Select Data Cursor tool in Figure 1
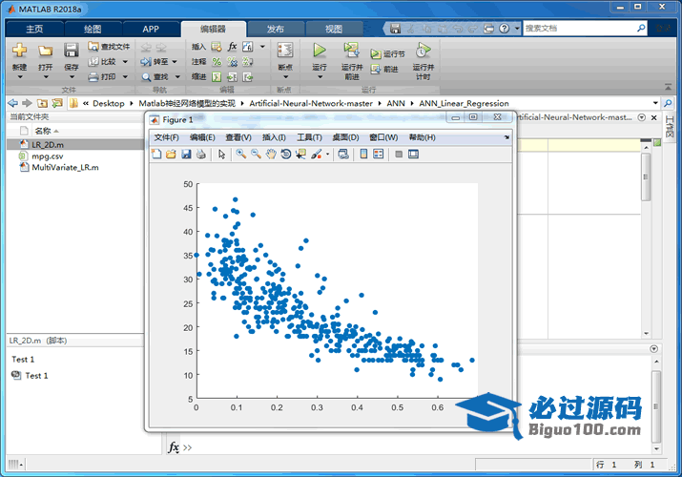682x477 pixels. click(x=300, y=154)
